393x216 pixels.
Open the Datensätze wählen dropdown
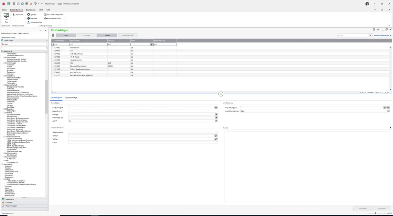[x=383, y=35]
